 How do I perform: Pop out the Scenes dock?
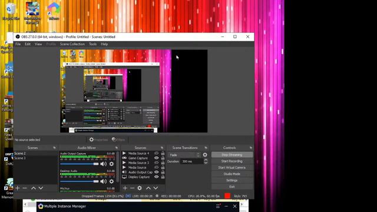[55, 148]
